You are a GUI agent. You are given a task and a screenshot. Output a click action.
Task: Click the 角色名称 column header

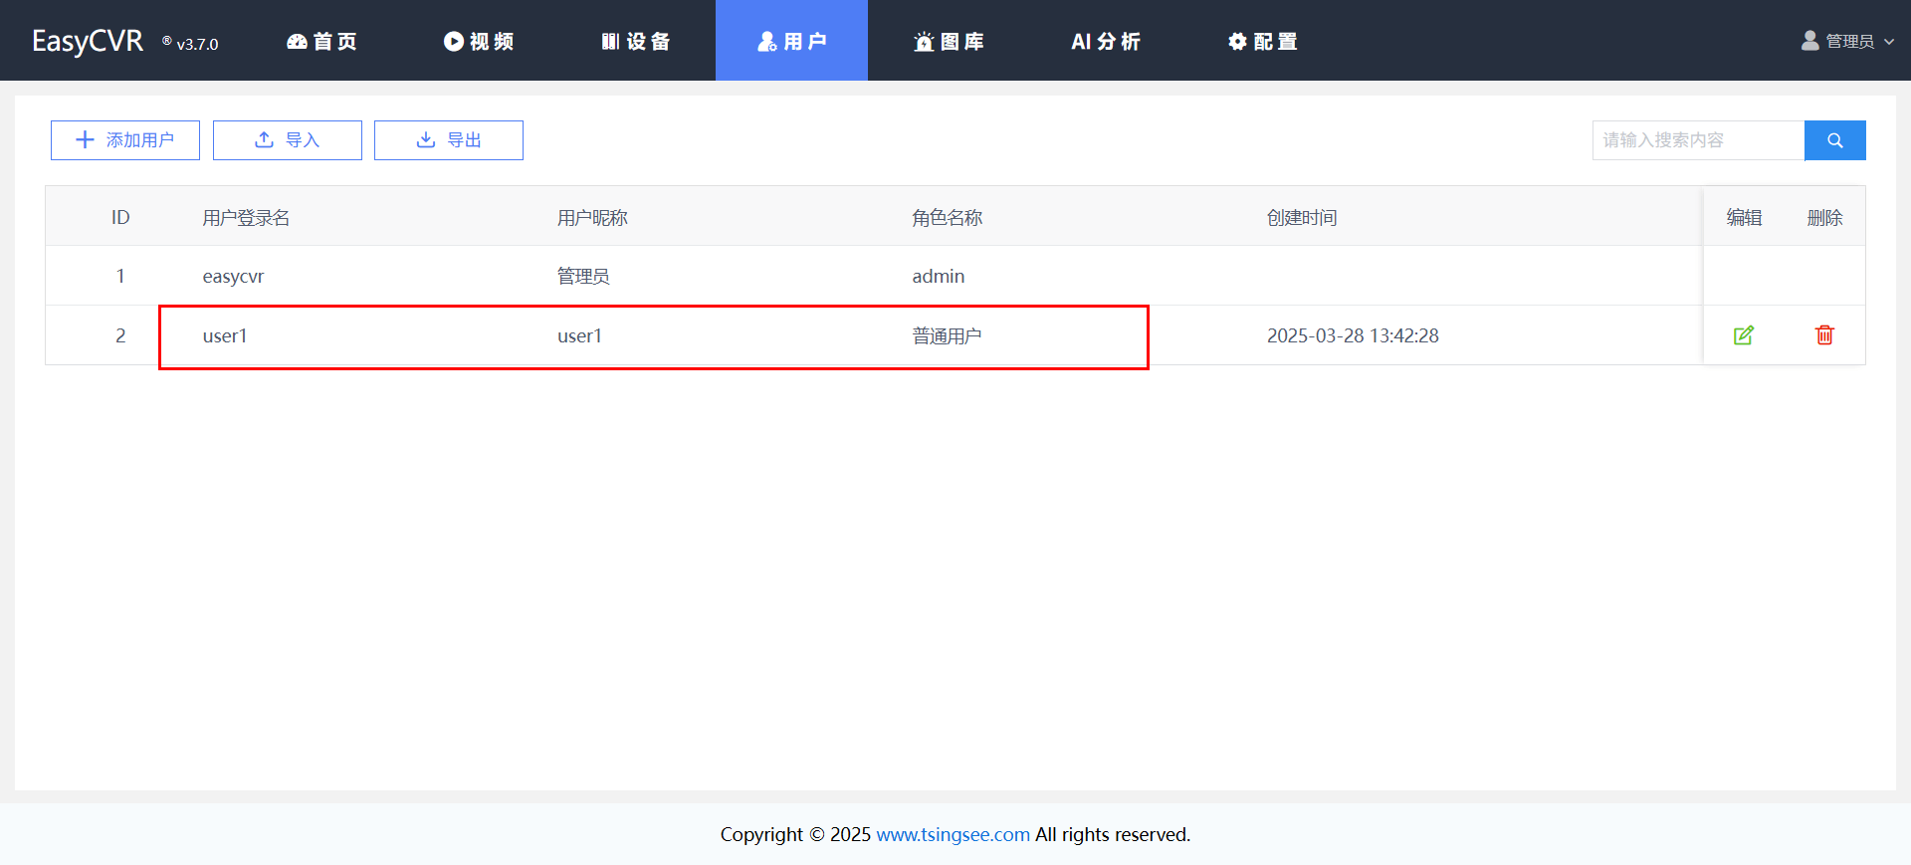tap(948, 217)
